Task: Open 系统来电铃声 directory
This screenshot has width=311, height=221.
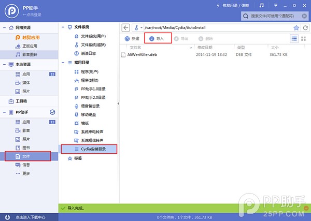Action: click(x=89, y=131)
